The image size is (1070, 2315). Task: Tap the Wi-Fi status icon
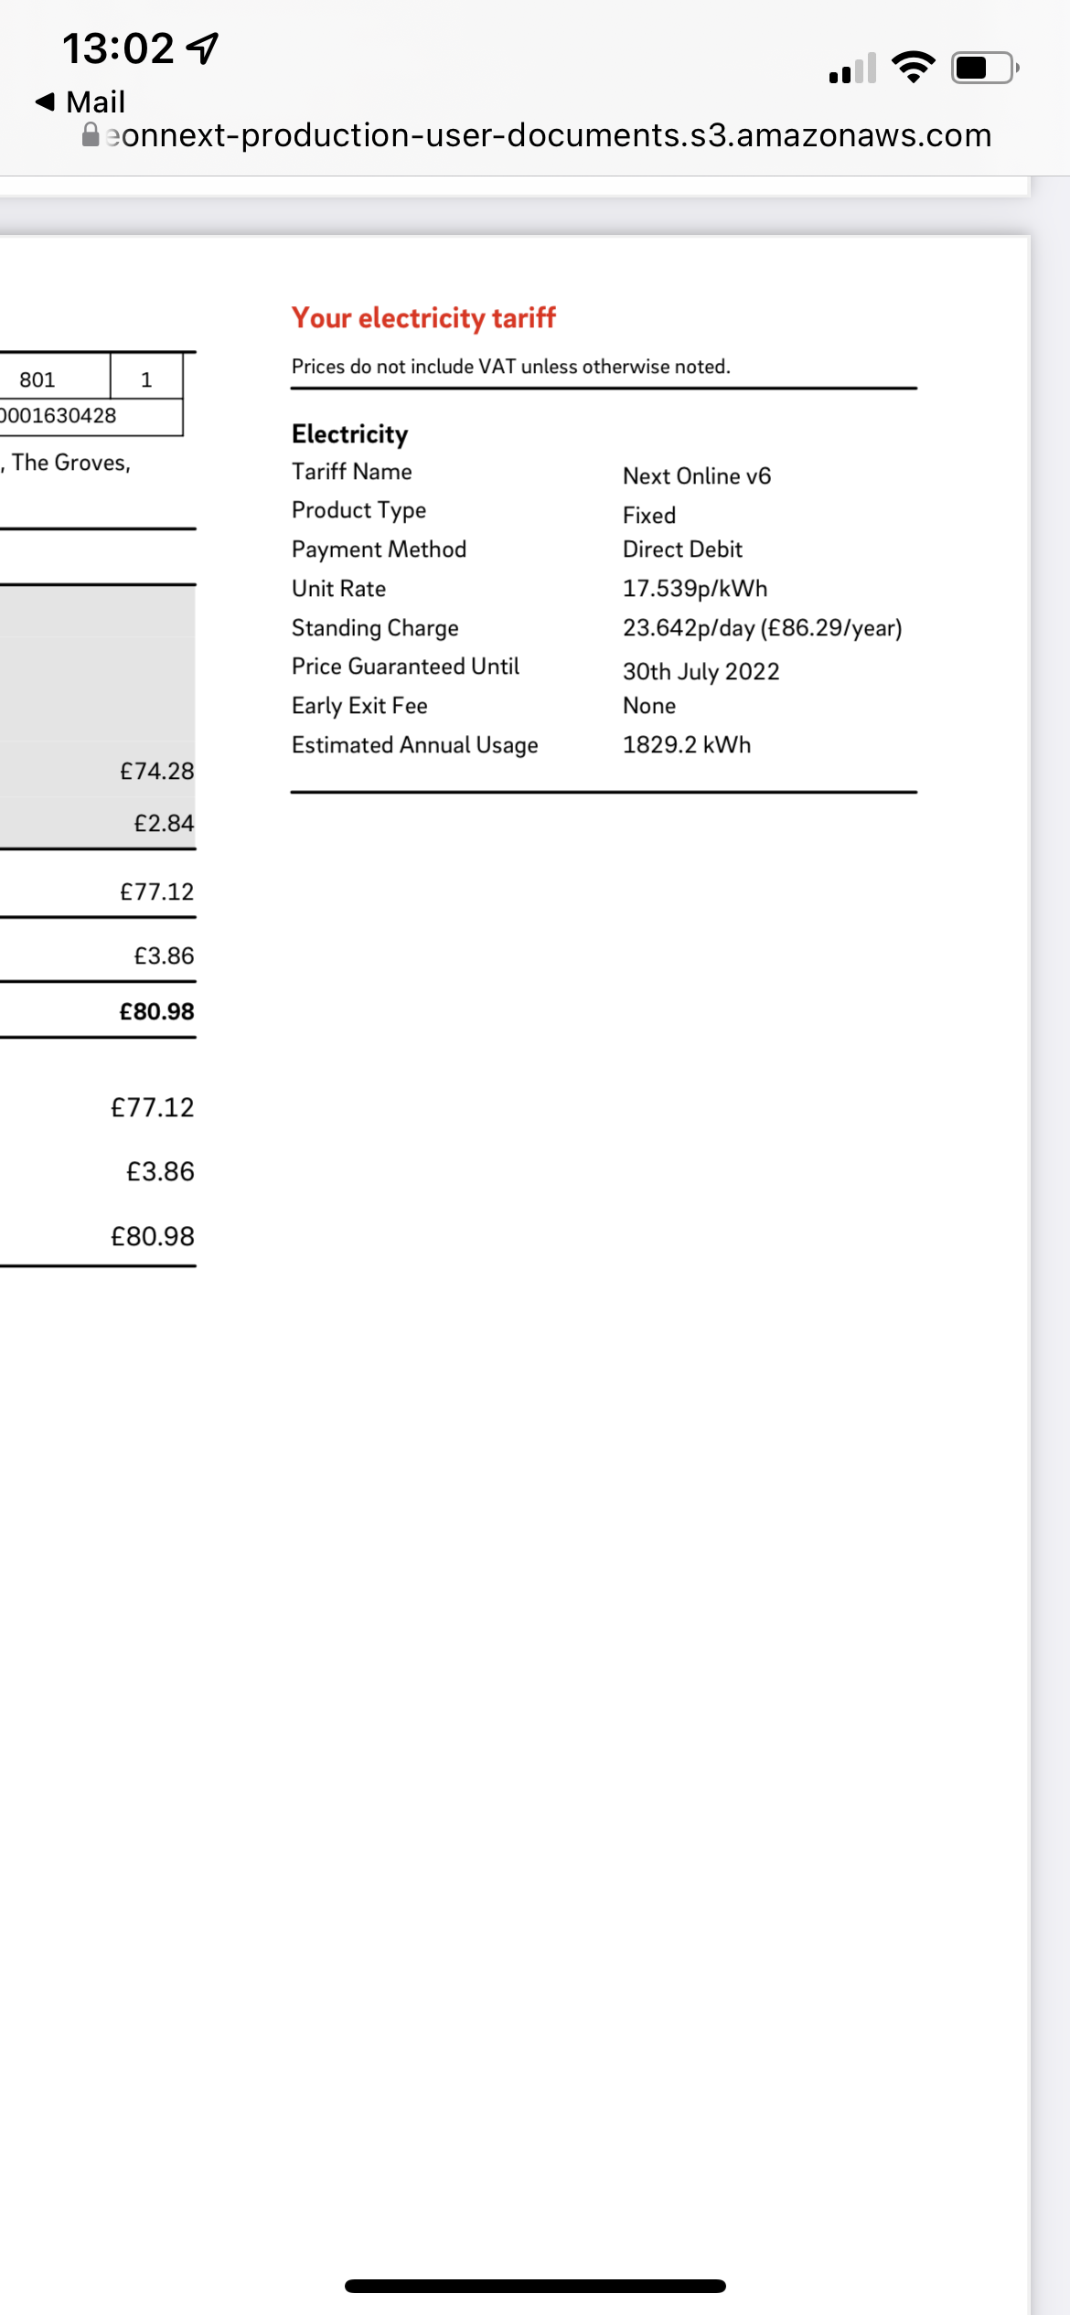[x=913, y=68]
